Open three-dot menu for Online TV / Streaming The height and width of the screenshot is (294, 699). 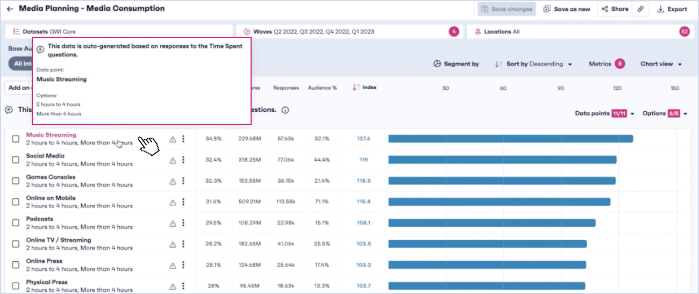click(183, 243)
